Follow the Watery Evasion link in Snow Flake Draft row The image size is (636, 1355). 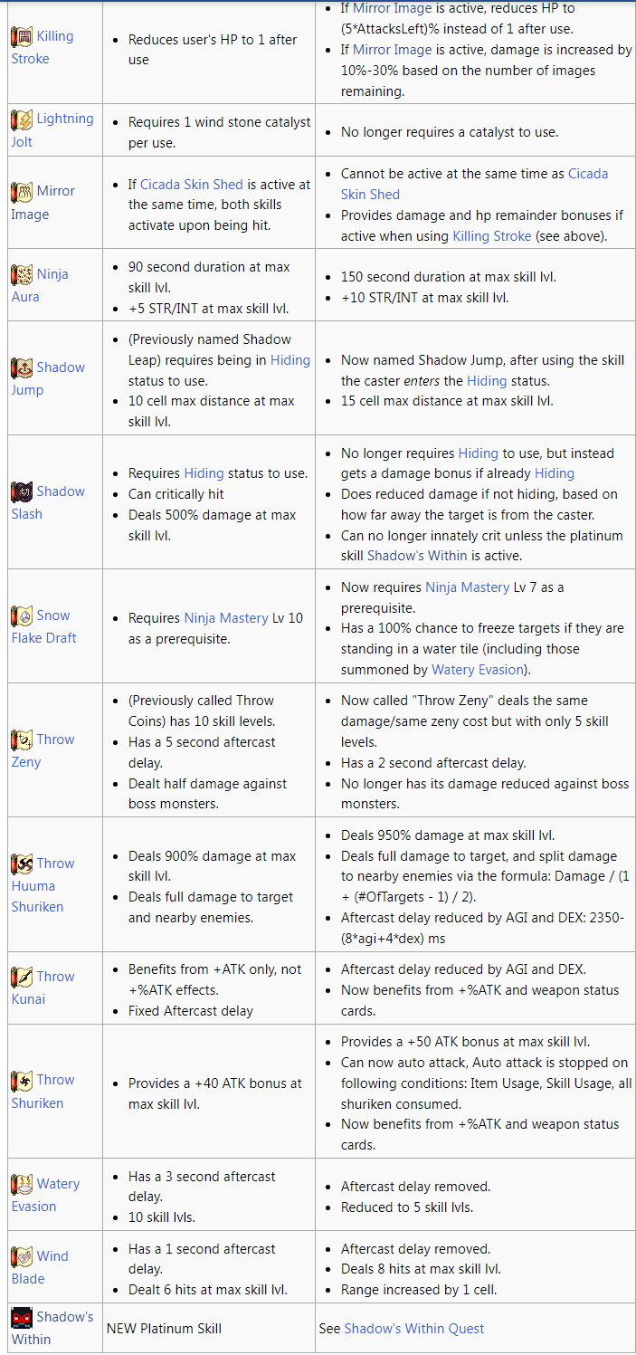click(x=478, y=670)
